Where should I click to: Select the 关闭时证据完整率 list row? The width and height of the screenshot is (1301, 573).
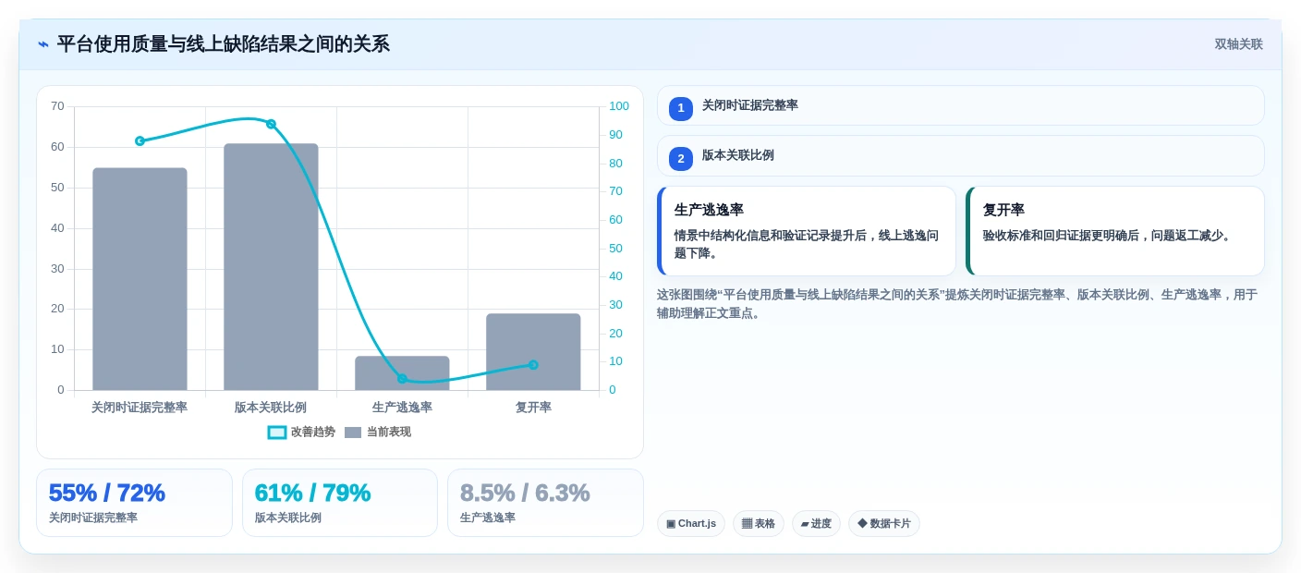pyautogui.click(x=960, y=105)
